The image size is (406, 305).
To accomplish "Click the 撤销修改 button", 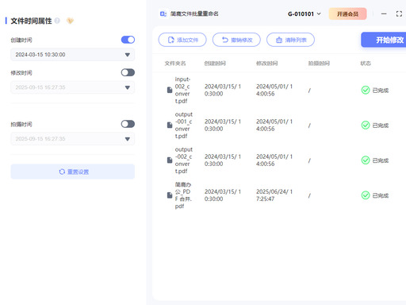I will click(236, 40).
